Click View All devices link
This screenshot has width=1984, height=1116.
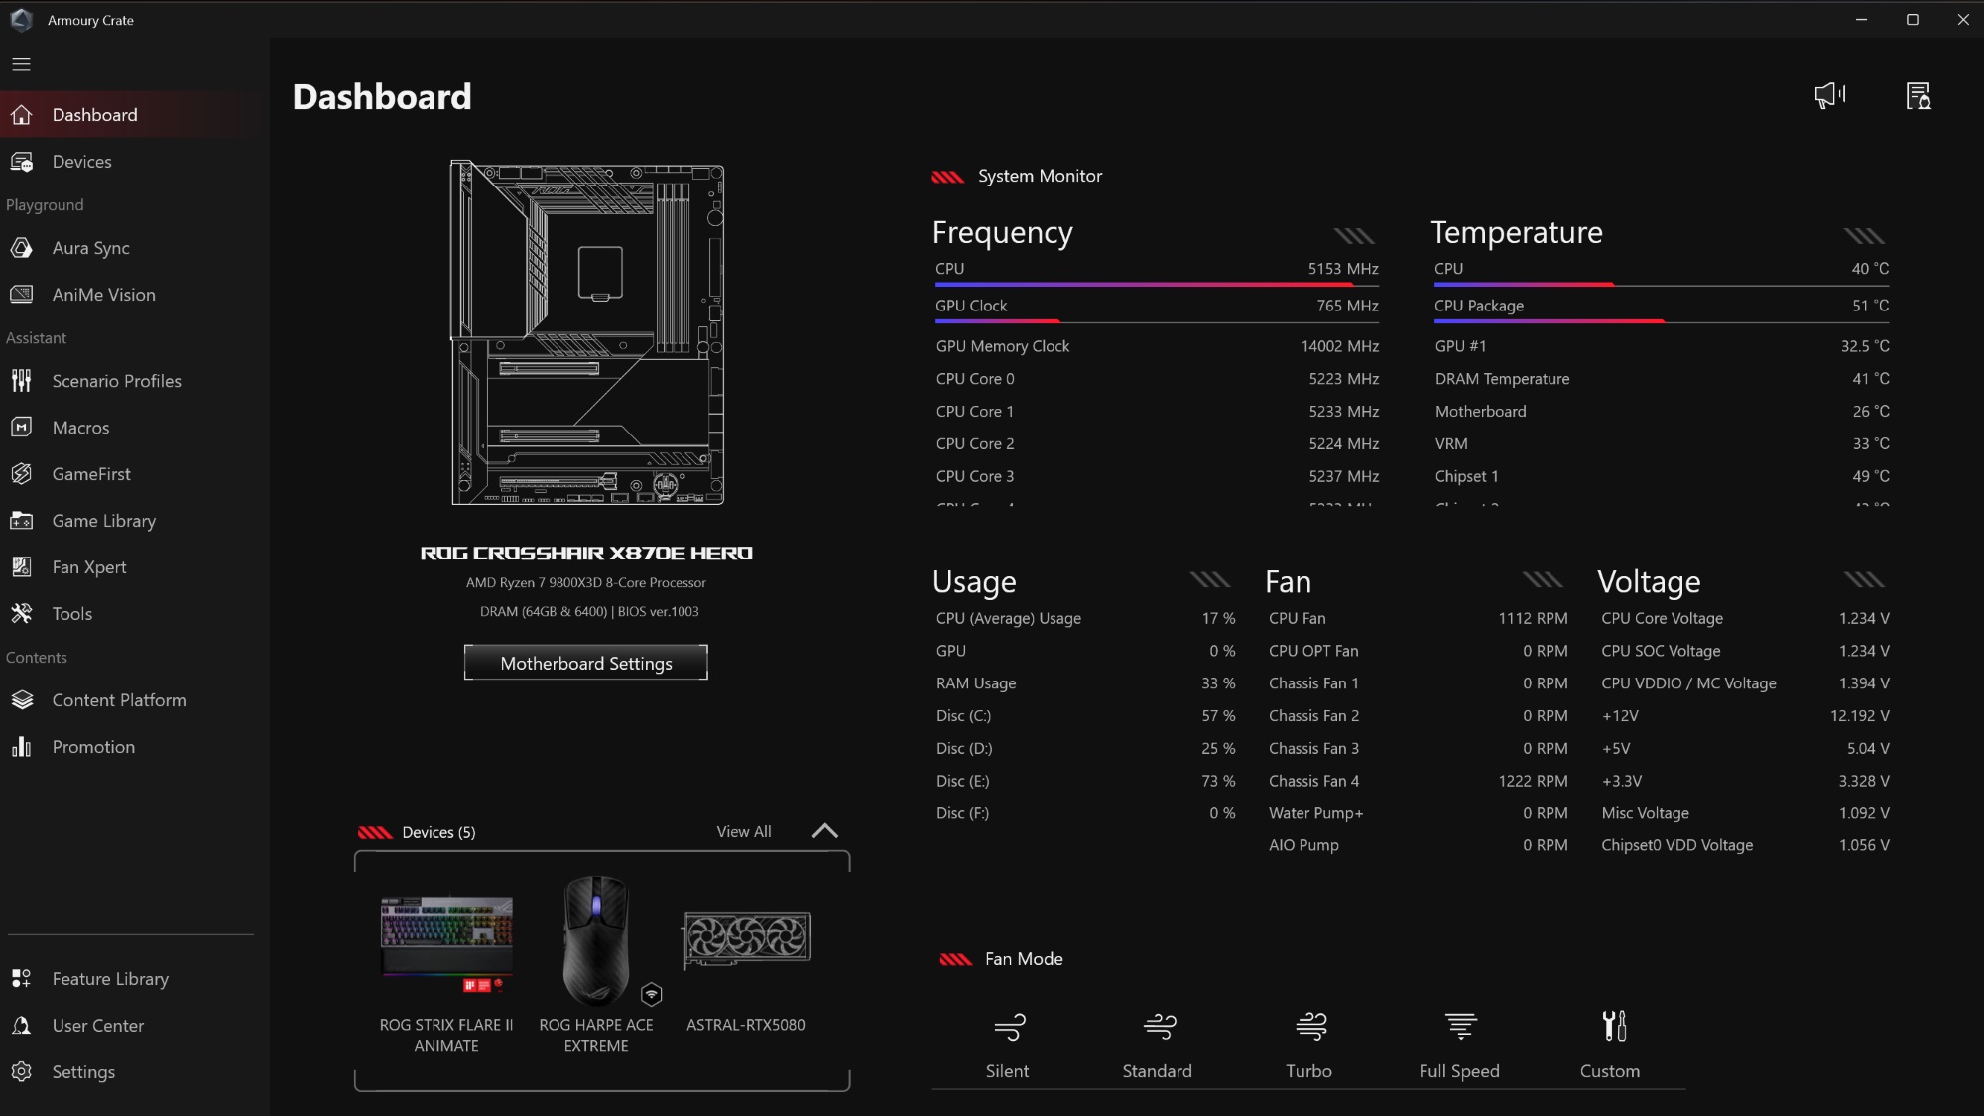(x=743, y=832)
